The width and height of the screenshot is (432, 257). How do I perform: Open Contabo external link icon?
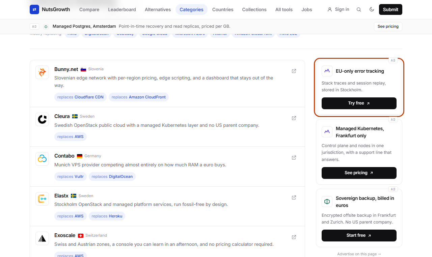[294, 158]
